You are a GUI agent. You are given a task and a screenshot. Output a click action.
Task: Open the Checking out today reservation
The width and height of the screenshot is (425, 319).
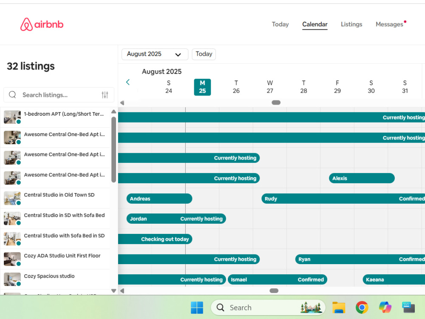pyautogui.click(x=155, y=239)
